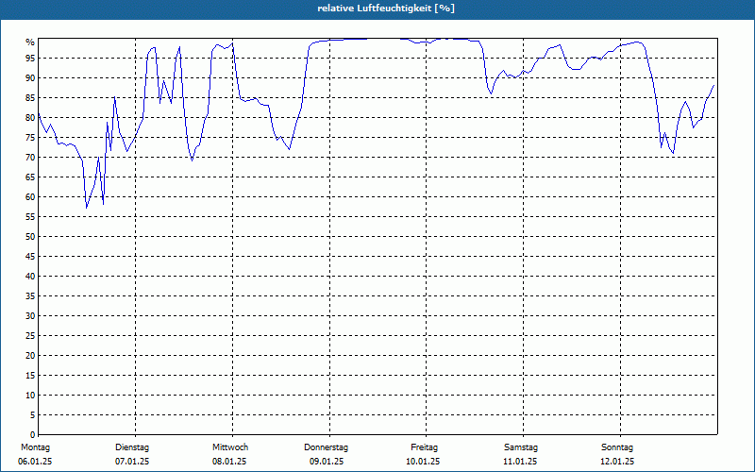Click the 50 value on the y-axis
This screenshot has width=755, height=472.
tap(30, 237)
